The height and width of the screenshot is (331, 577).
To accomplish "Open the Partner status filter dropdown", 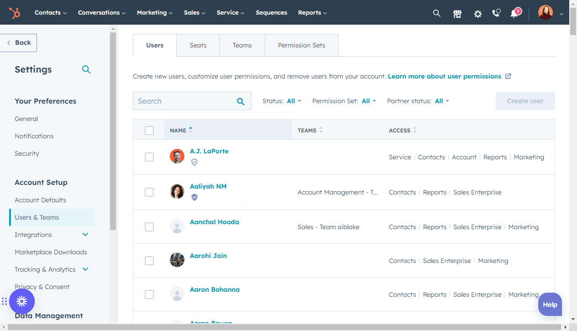I will pyautogui.click(x=442, y=101).
